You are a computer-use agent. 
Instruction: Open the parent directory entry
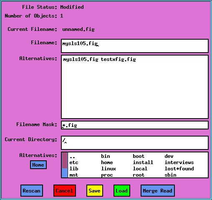pos(72,157)
